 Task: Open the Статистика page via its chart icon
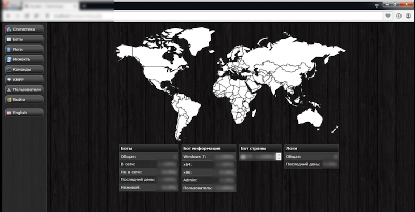8,29
